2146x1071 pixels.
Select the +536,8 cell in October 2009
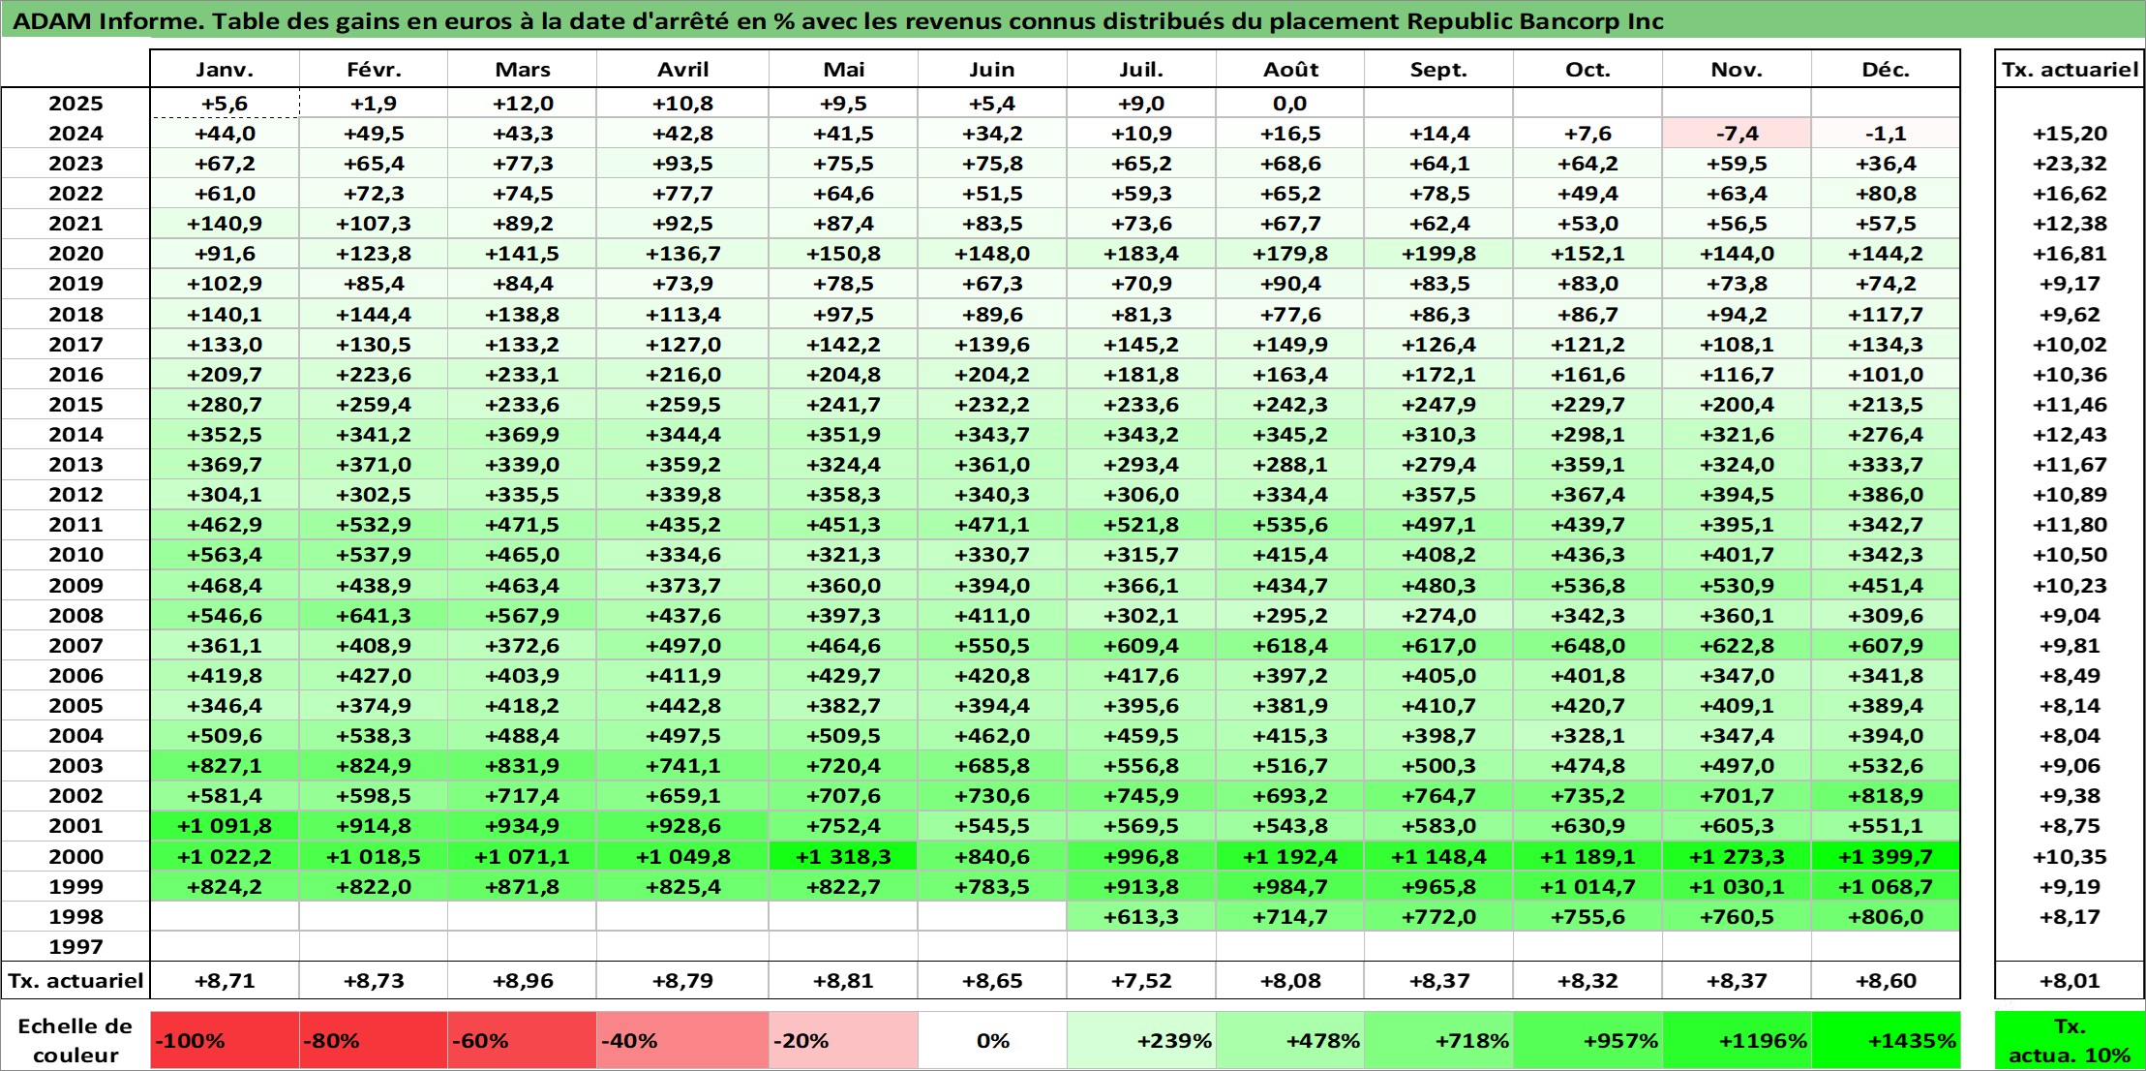coord(1587,586)
